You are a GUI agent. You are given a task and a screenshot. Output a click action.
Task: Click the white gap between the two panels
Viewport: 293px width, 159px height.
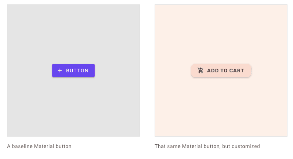click(x=147, y=71)
